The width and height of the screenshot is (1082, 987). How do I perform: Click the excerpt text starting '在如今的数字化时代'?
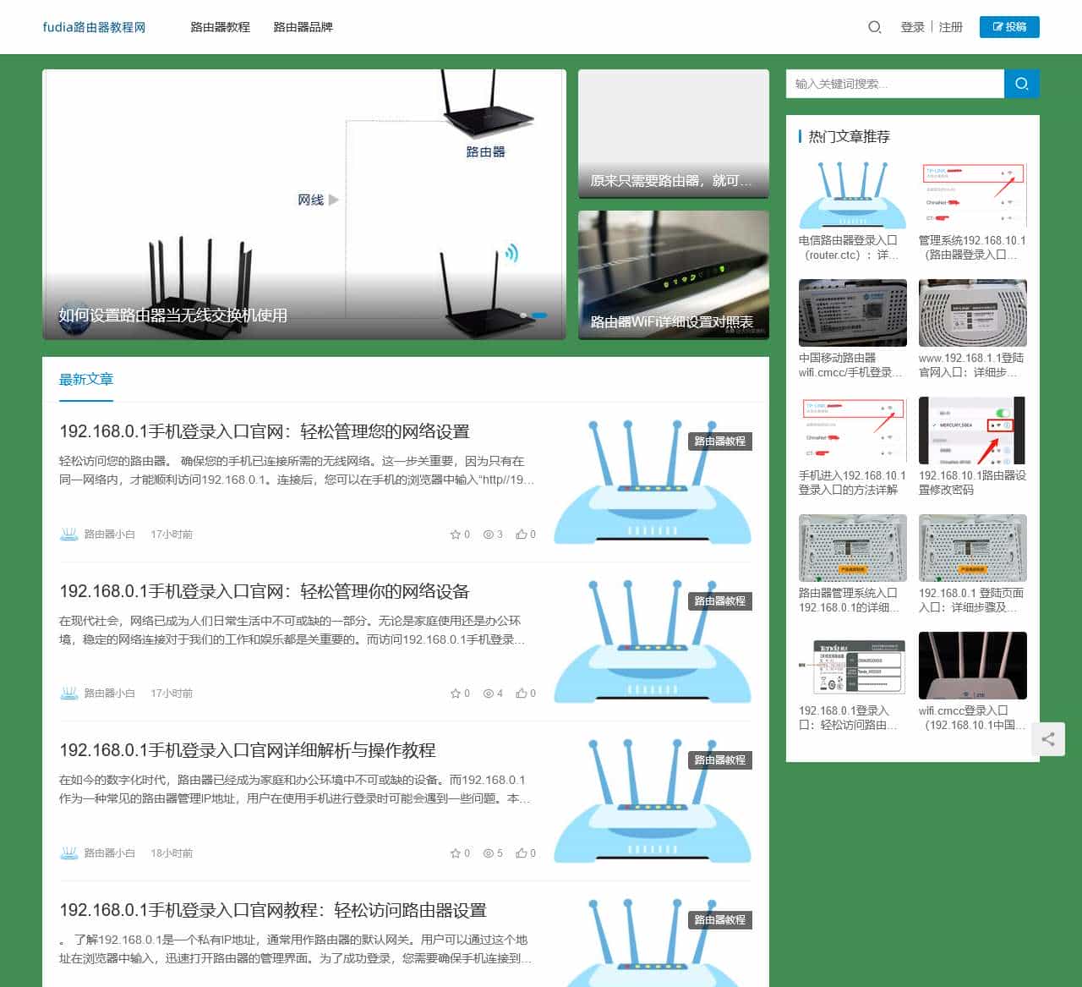point(295,789)
